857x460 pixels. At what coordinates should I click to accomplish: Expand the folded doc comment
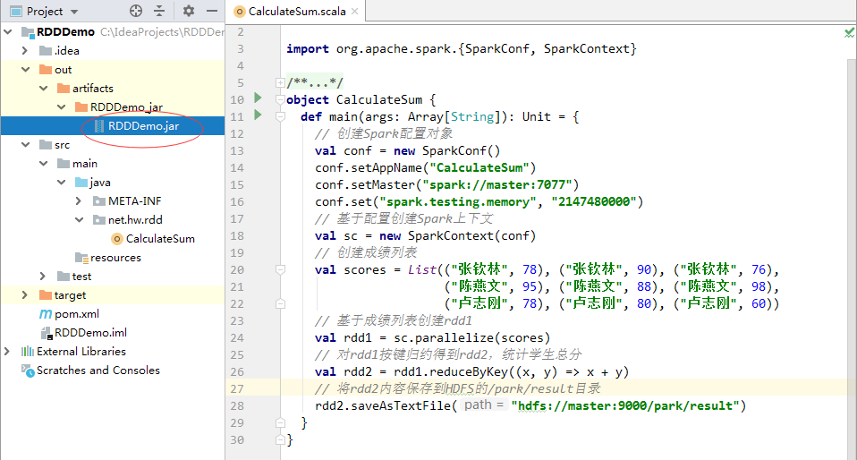pos(280,83)
